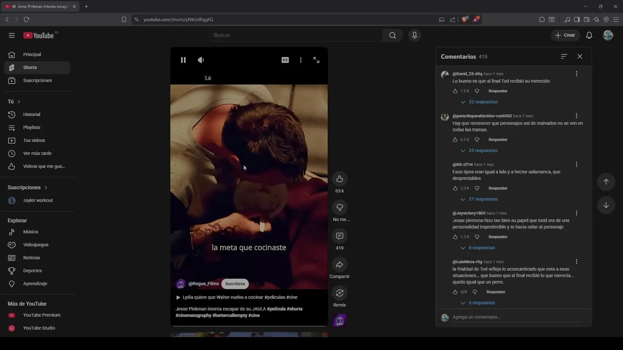This screenshot has height=350, width=623.
Task: Start voice search with the microphone
Action: tap(415, 35)
